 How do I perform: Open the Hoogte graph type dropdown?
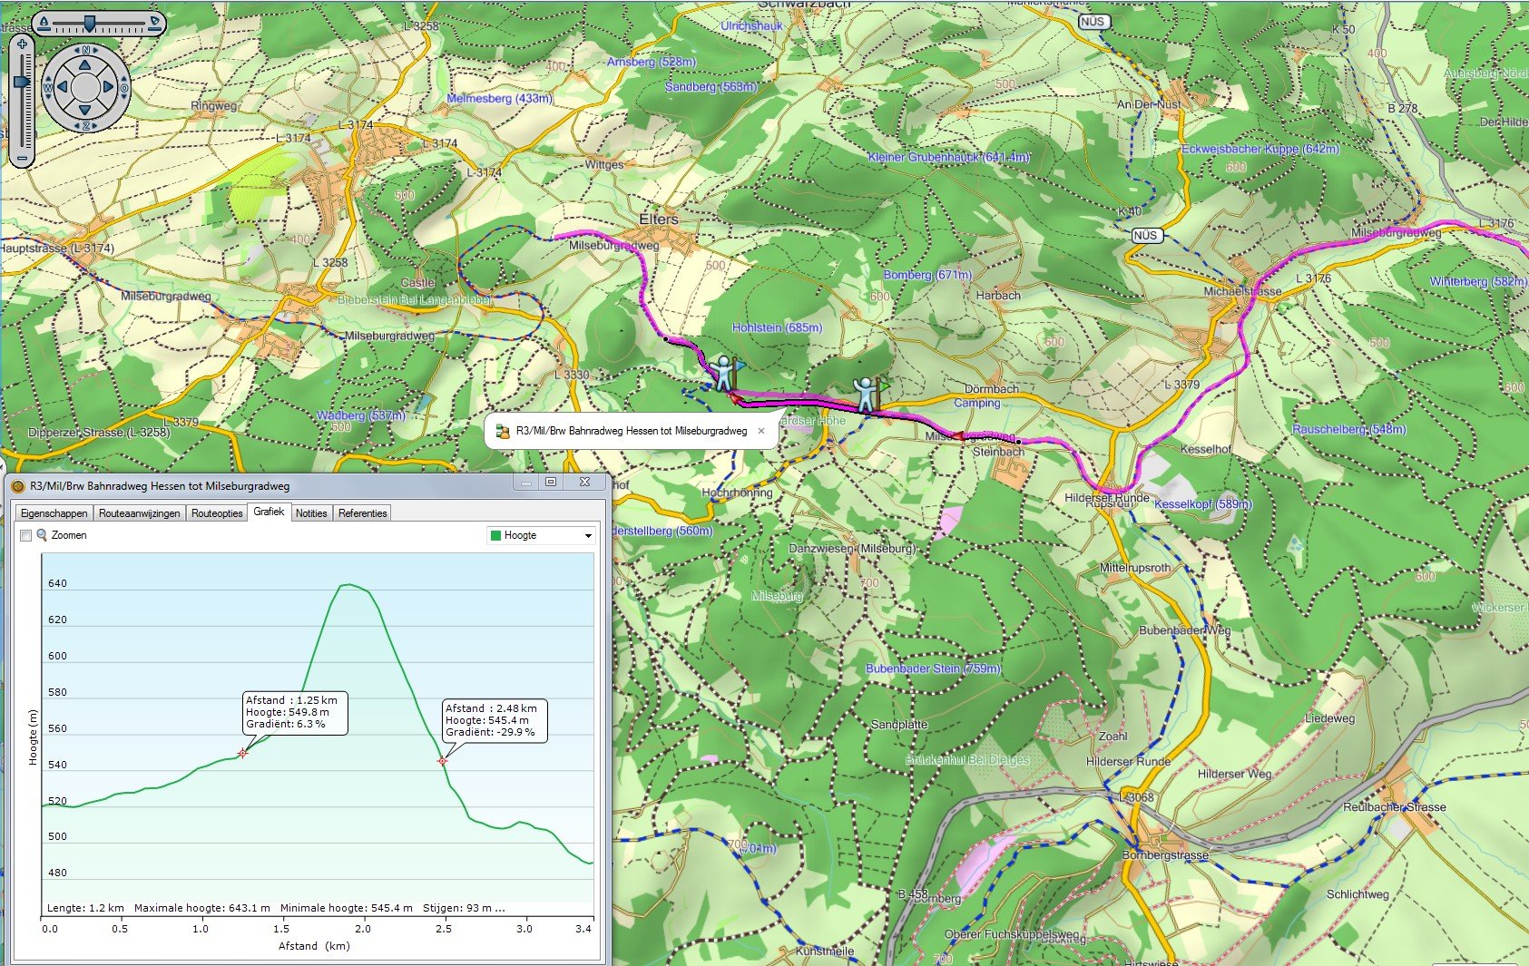point(541,535)
